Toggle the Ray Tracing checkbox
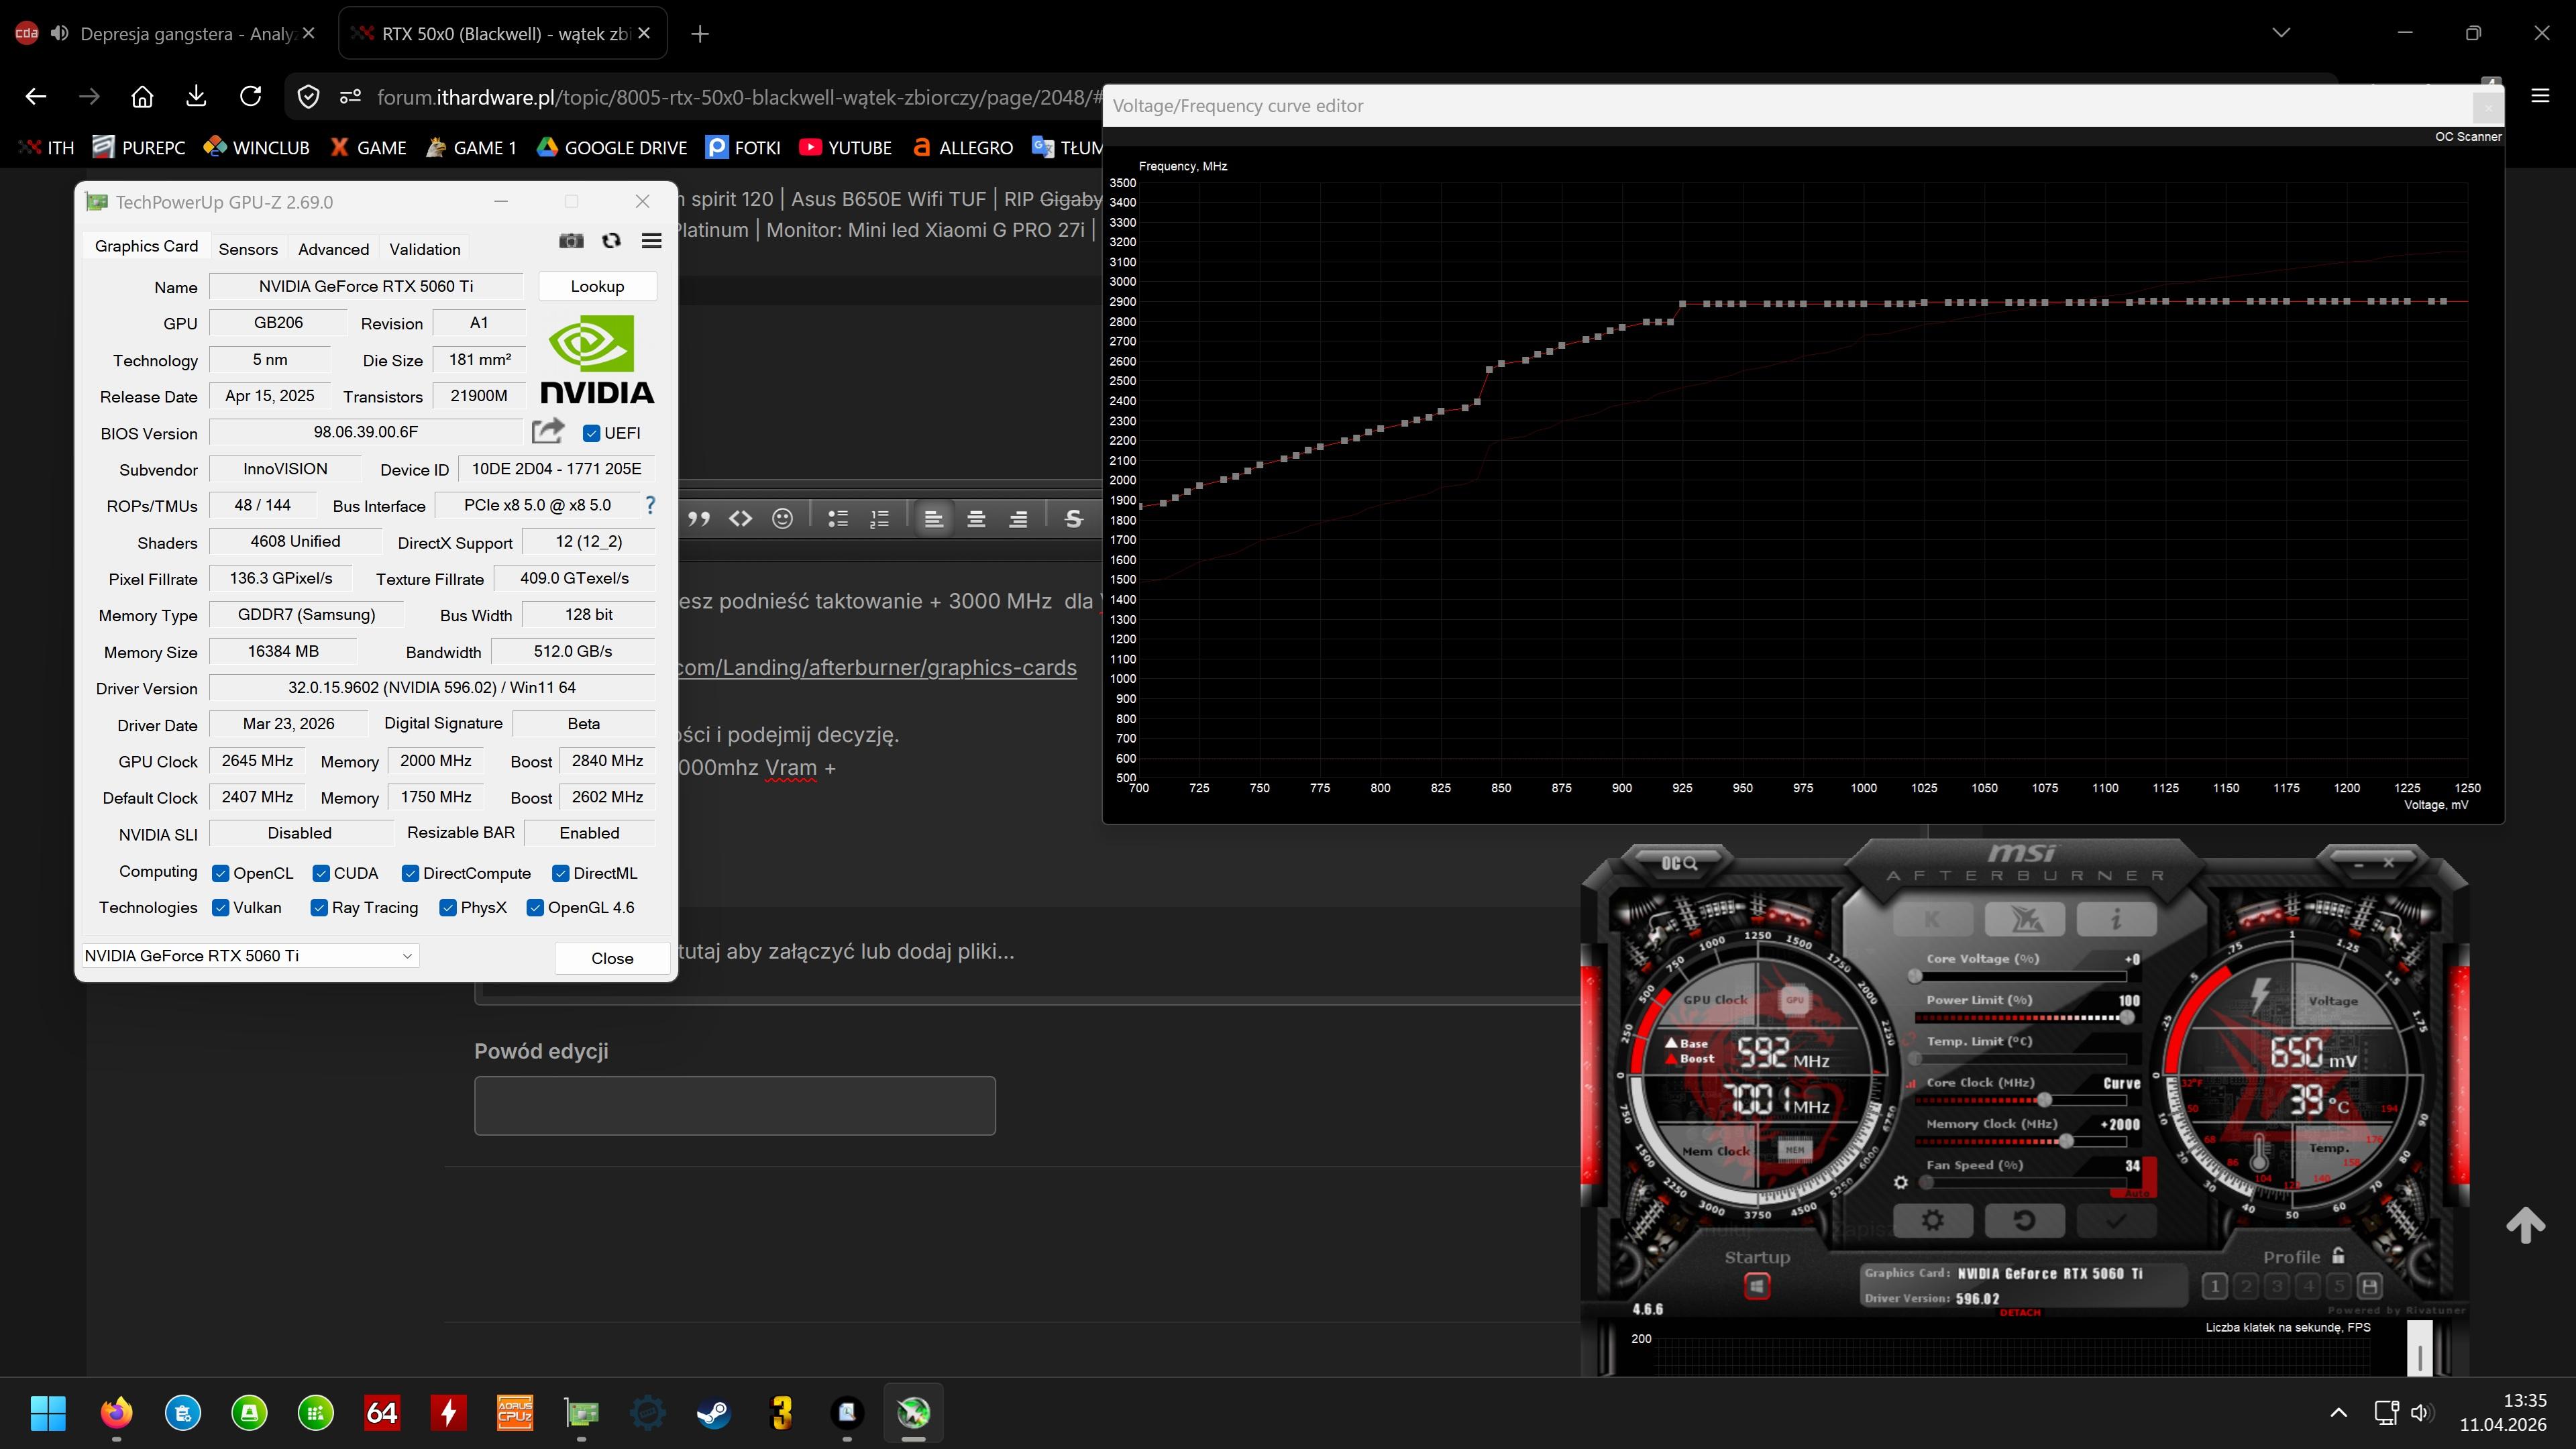 click(x=319, y=908)
